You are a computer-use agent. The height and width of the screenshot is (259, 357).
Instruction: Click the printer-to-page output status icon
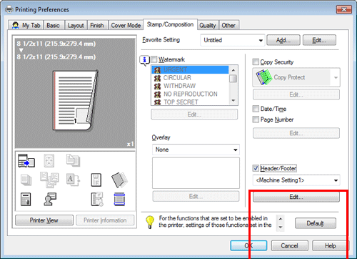pyautogui.click(x=26, y=160)
